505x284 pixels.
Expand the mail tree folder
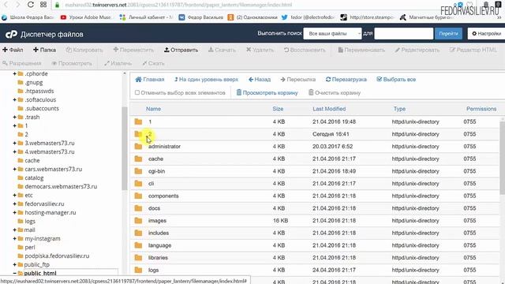(x=14, y=230)
